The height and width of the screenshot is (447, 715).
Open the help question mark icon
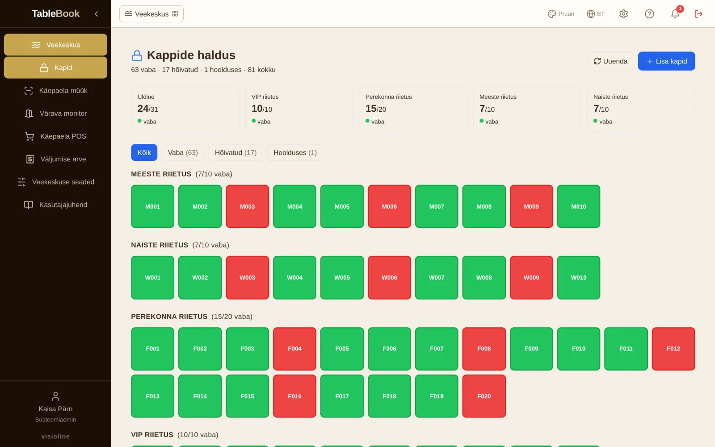point(649,14)
